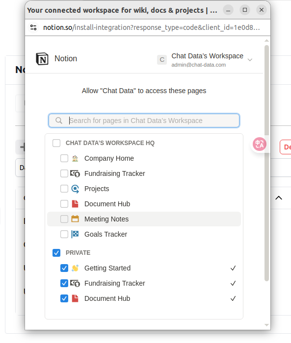Screen dimensions: 291x343
Task: Click the Projects page label
Action: [97, 189]
